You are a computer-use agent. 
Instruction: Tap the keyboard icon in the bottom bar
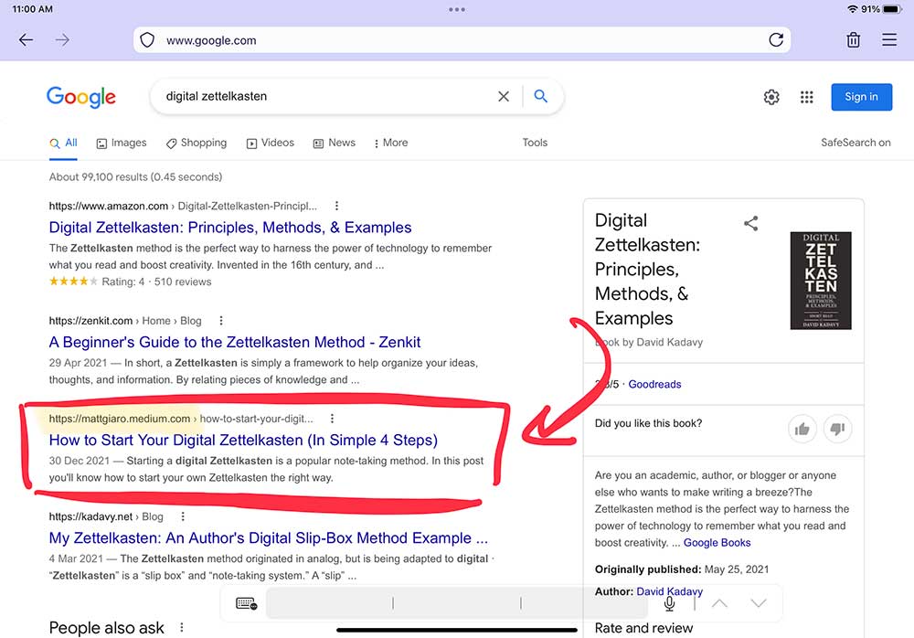(x=246, y=603)
